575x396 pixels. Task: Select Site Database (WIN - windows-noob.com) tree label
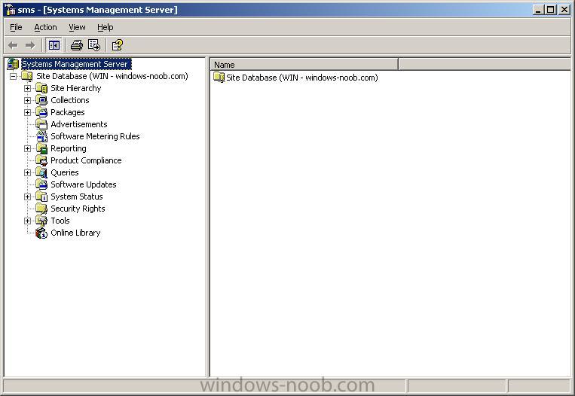click(112, 76)
